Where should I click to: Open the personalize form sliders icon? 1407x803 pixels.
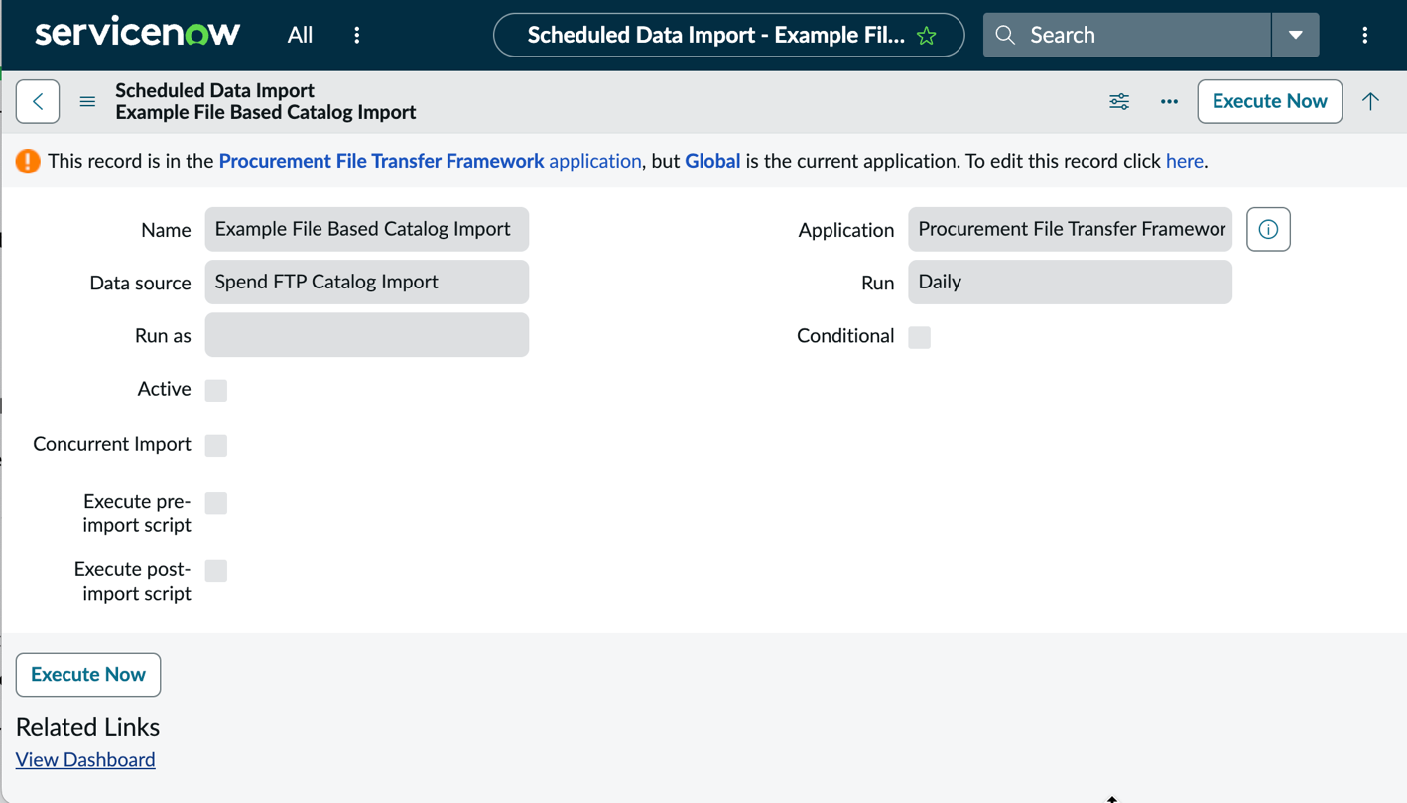(1119, 101)
